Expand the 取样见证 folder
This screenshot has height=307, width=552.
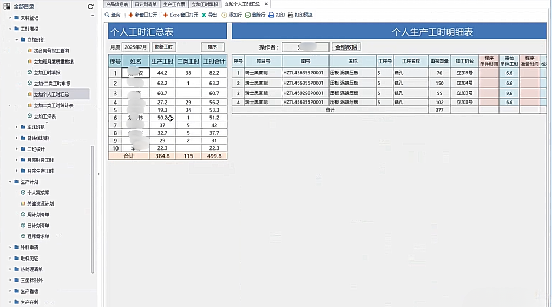coord(10,258)
